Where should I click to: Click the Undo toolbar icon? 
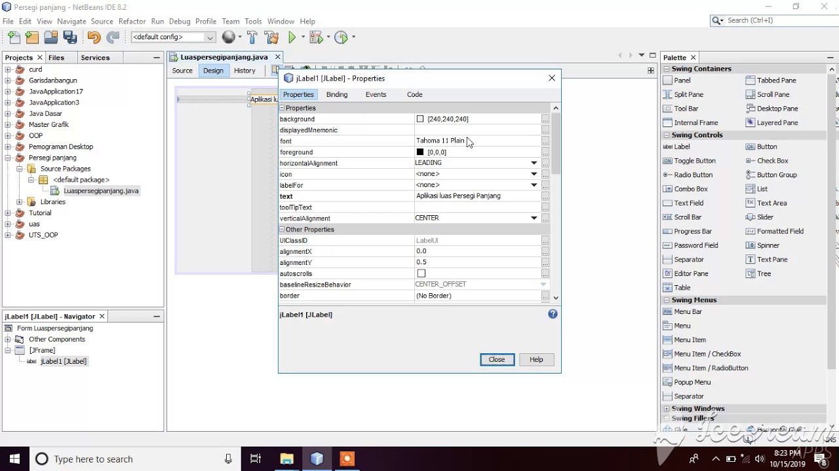coord(94,37)
